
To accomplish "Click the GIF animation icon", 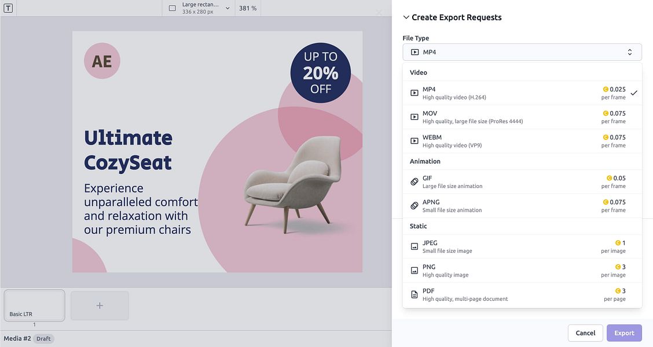I will (414, 182).
